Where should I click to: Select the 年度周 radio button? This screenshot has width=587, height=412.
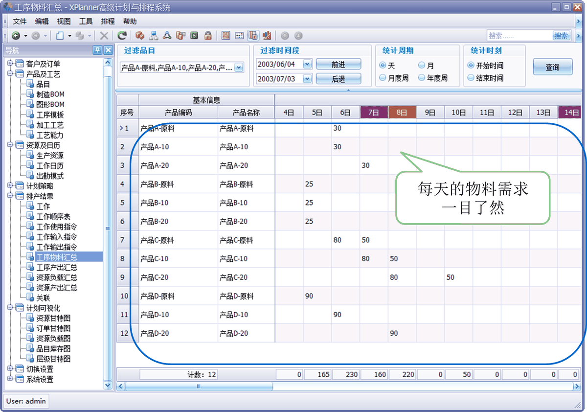click(x=422, y=78)
